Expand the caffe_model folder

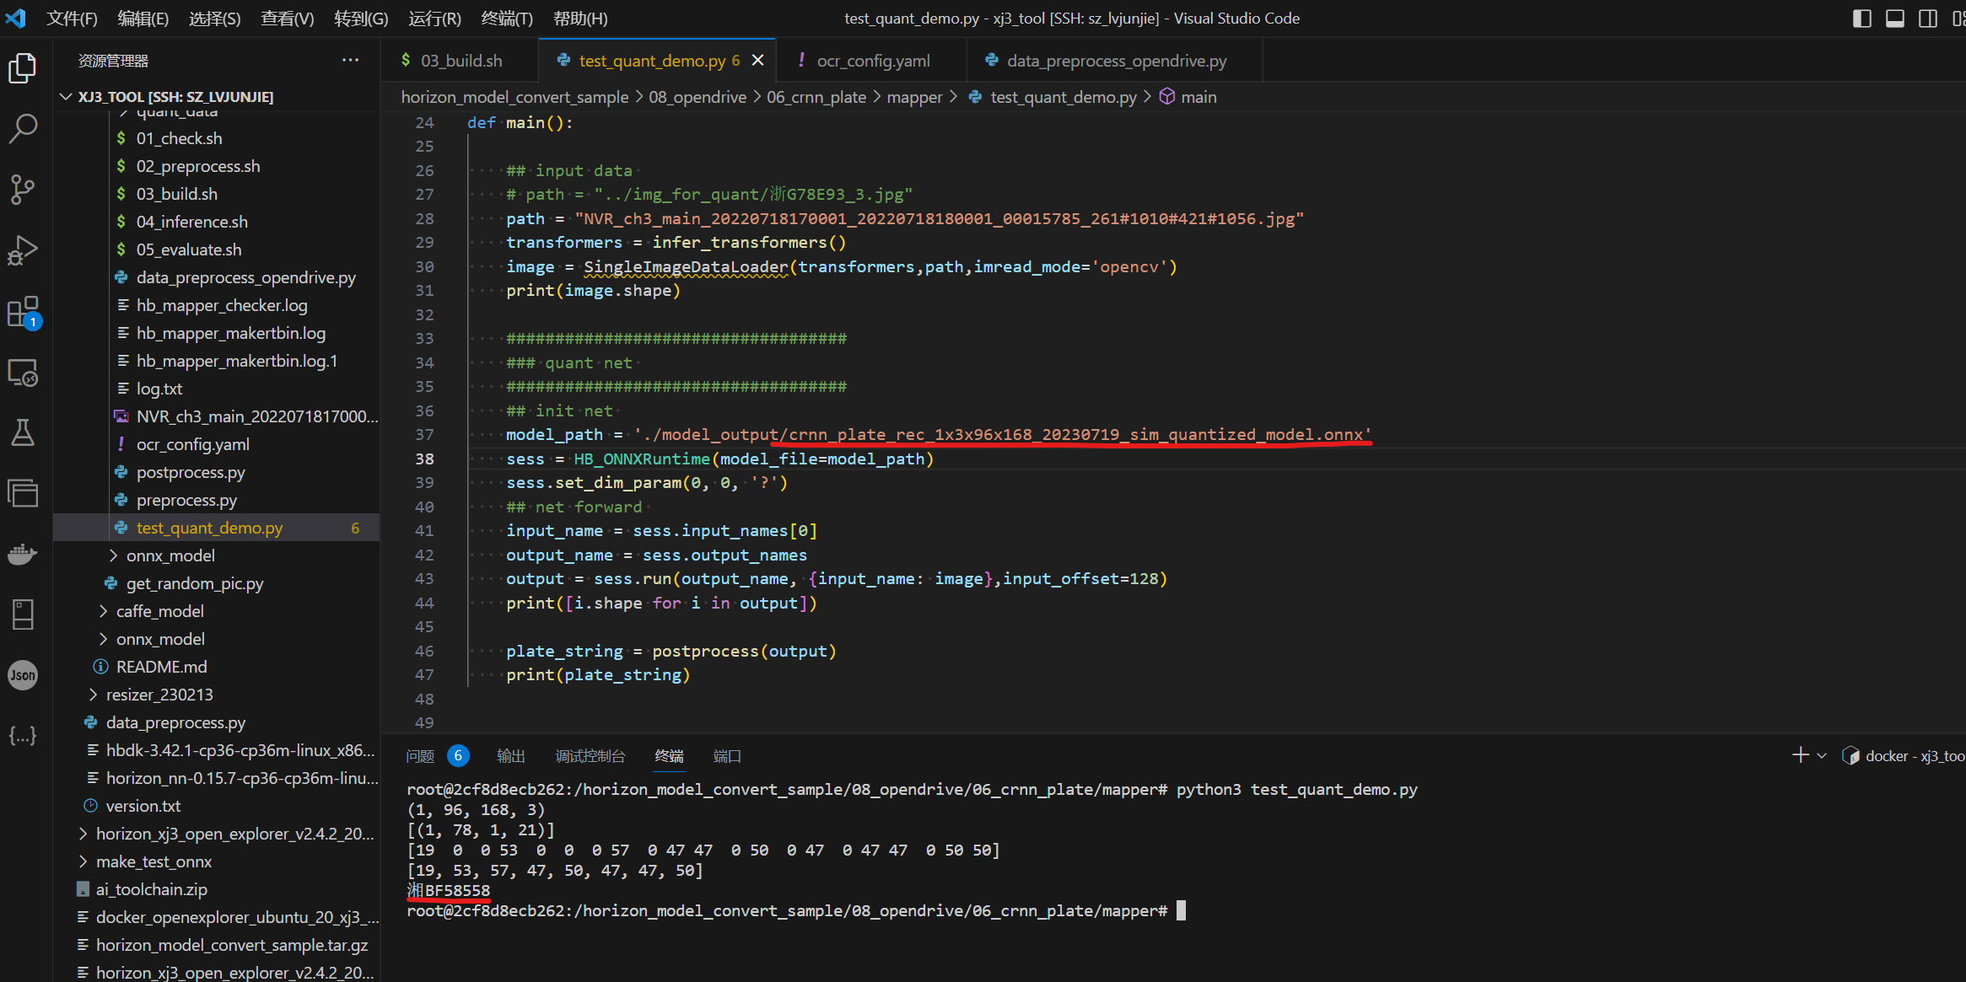tap(159, 611)
